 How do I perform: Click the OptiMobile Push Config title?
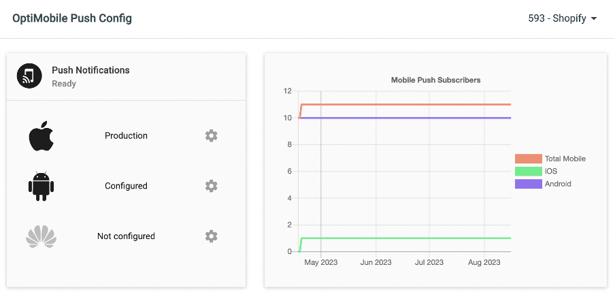pos(72,18)
